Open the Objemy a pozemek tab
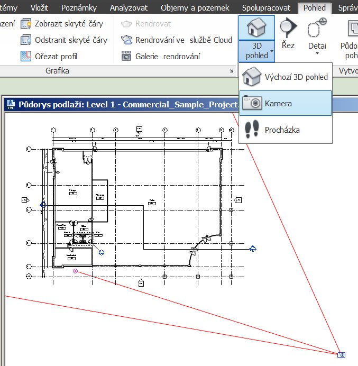This screenshot has height=366, width=358. pos(195,8)
